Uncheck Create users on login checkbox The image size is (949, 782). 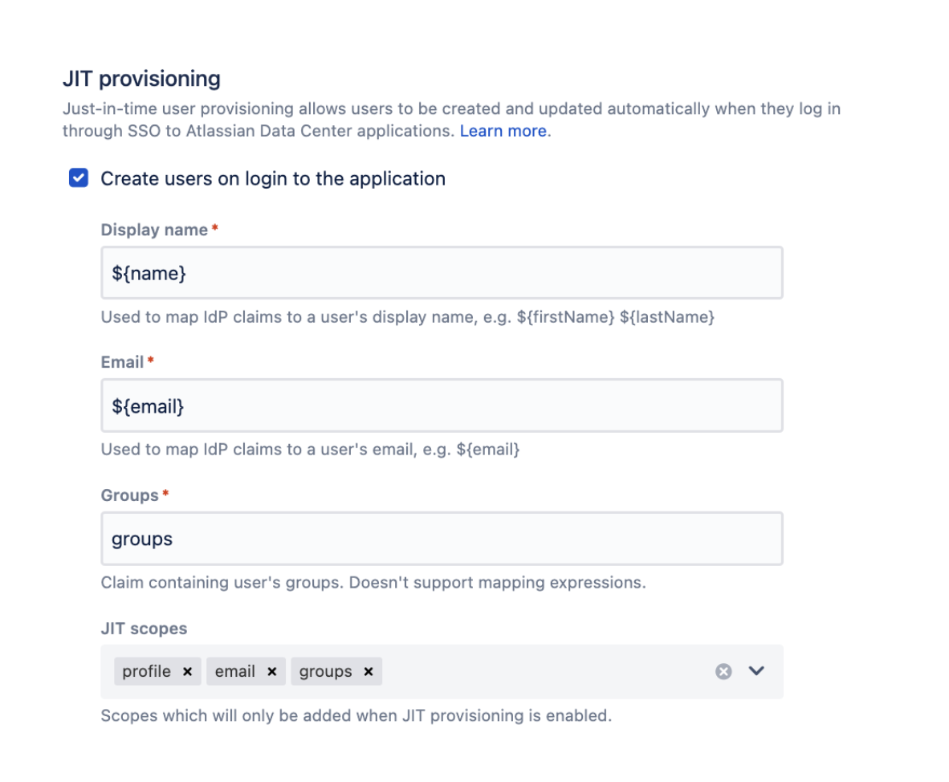tap(79, 178)
